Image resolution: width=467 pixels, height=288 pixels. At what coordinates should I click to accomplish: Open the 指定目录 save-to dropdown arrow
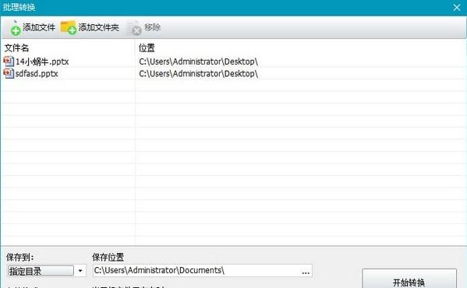tap(80, 271)
